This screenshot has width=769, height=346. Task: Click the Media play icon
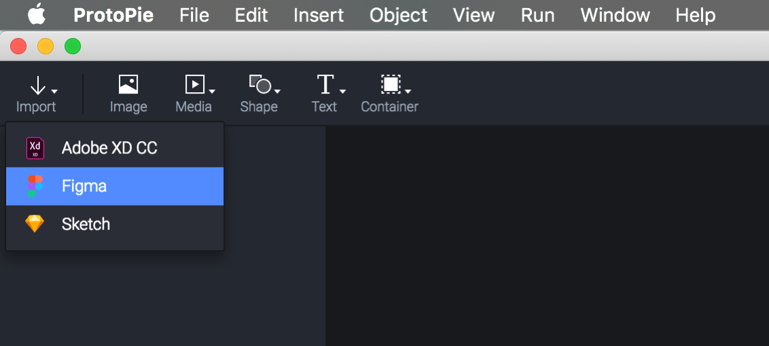[195, 84]
